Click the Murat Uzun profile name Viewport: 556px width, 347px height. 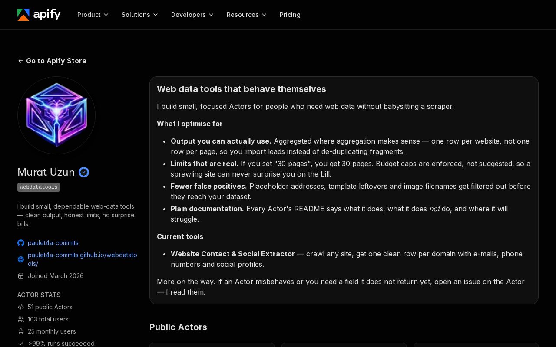46,172
